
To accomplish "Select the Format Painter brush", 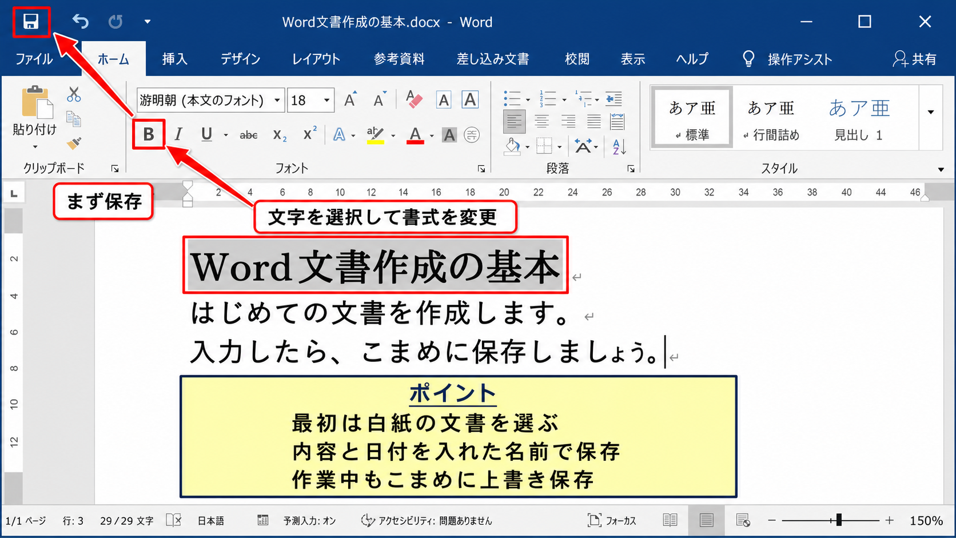I will (74, 143).
